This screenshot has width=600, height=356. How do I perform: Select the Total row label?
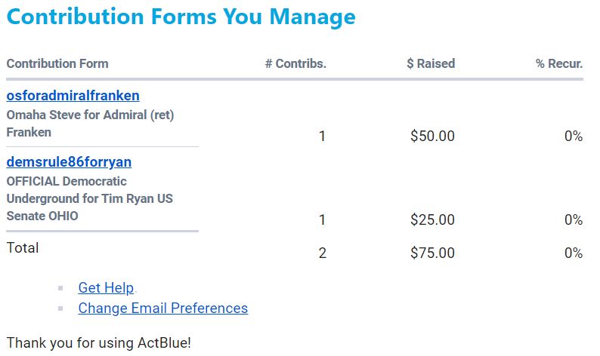tap(23, 247)
